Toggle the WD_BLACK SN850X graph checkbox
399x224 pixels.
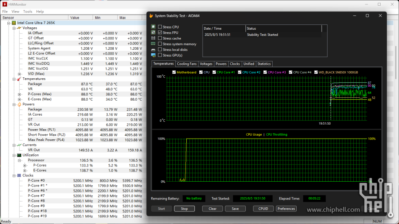click(x=316, y=72)
